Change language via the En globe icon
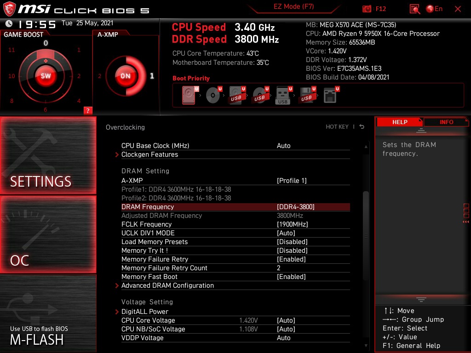This screenshot has width=471, height=353. point(434,9)
